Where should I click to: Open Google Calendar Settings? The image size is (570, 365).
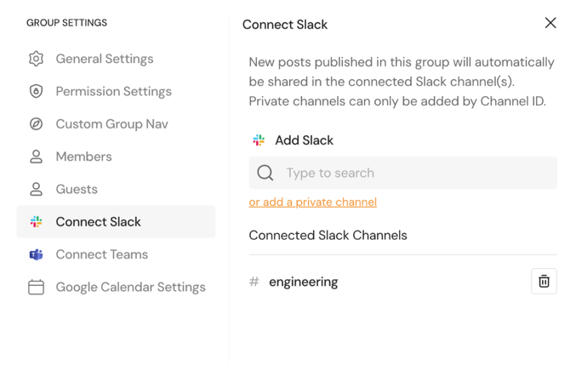click(130, 288)
